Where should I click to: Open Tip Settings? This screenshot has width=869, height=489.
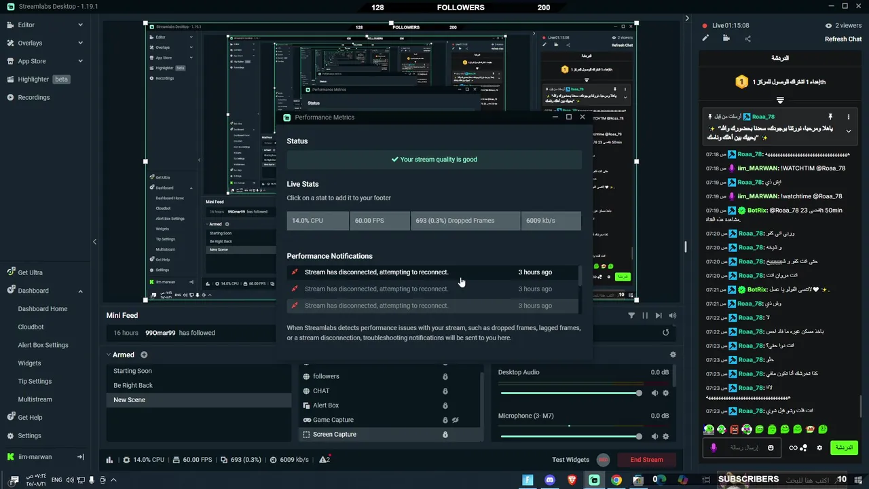point(35,381)
